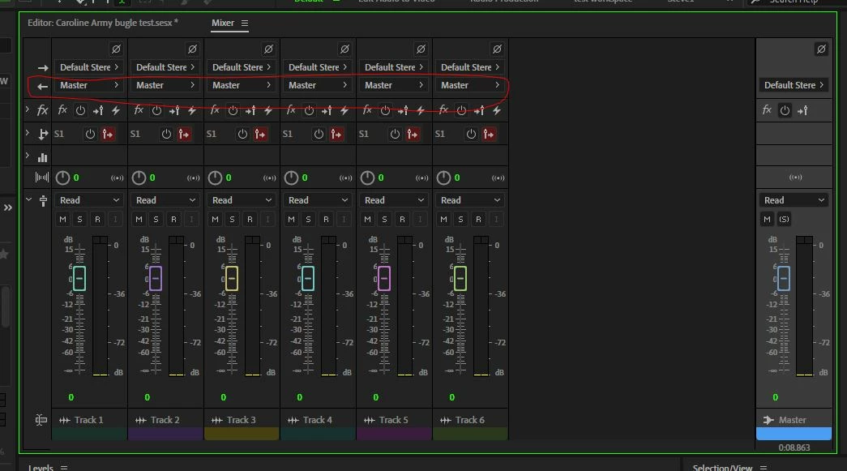
Task: Arm Track 3 for record
Action: (x=250, y=220)
